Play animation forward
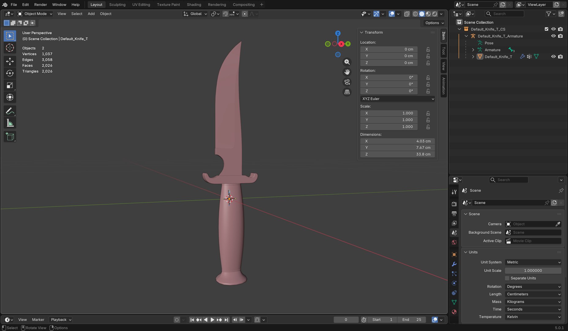 coord(212,320)
